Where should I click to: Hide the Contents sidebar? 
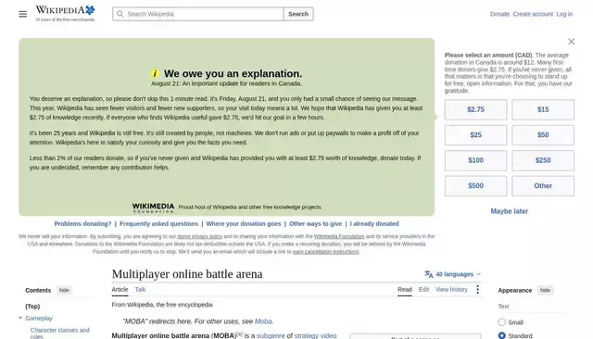(64, 290)
